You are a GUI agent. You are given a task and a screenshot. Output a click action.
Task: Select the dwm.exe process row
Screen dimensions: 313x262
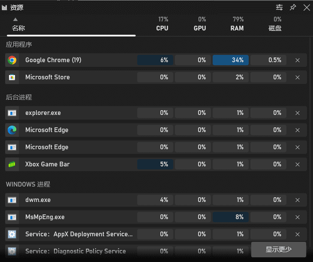69,200
